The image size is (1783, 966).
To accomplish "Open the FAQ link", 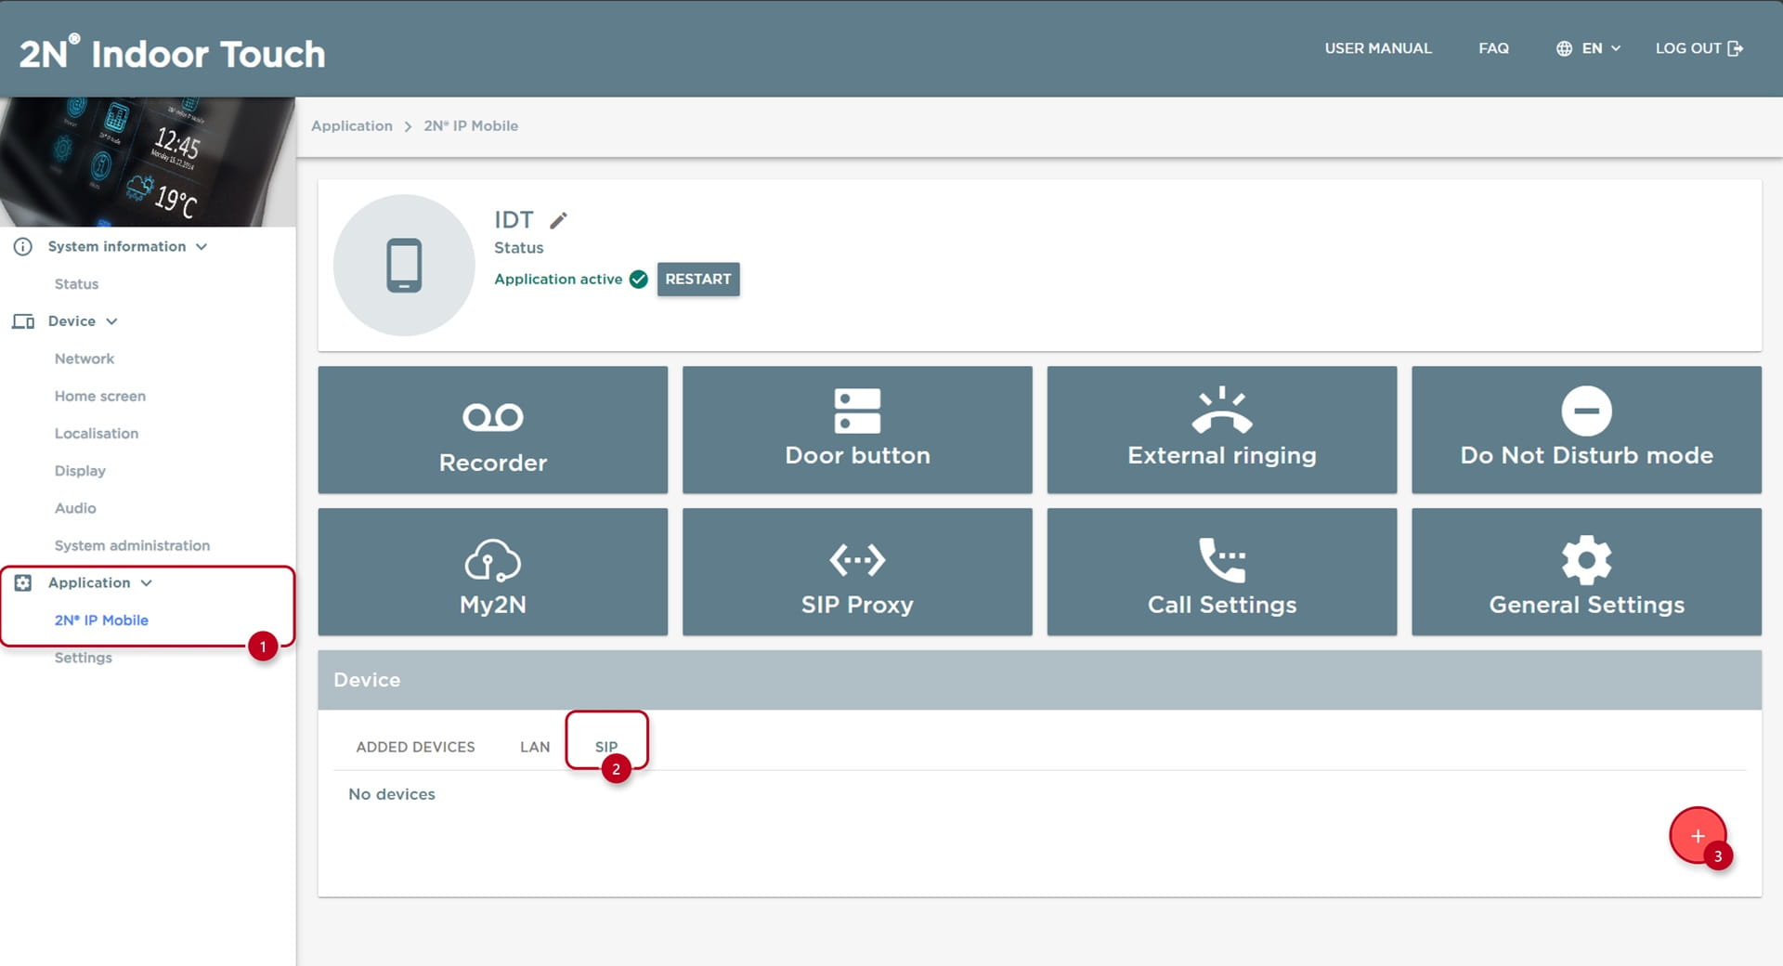I will (x=1493, y=48).
